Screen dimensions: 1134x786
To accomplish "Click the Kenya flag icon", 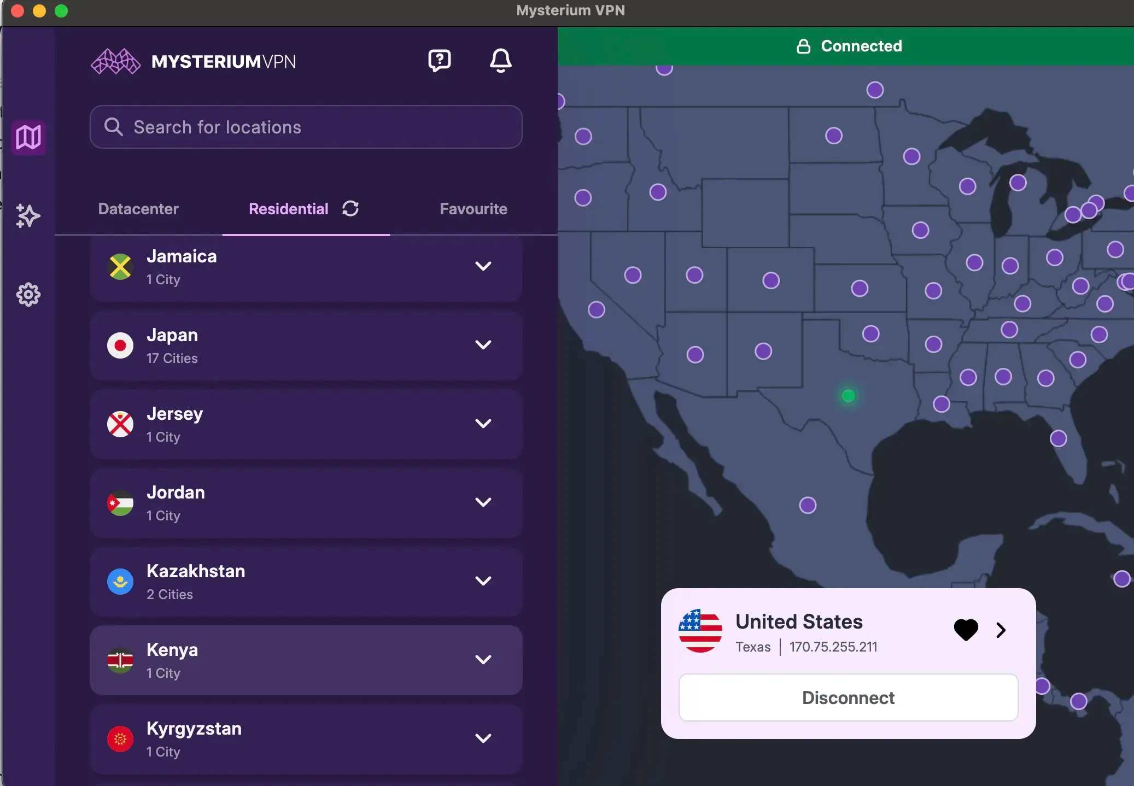I will pyautogui.click(x=120, y=660).
